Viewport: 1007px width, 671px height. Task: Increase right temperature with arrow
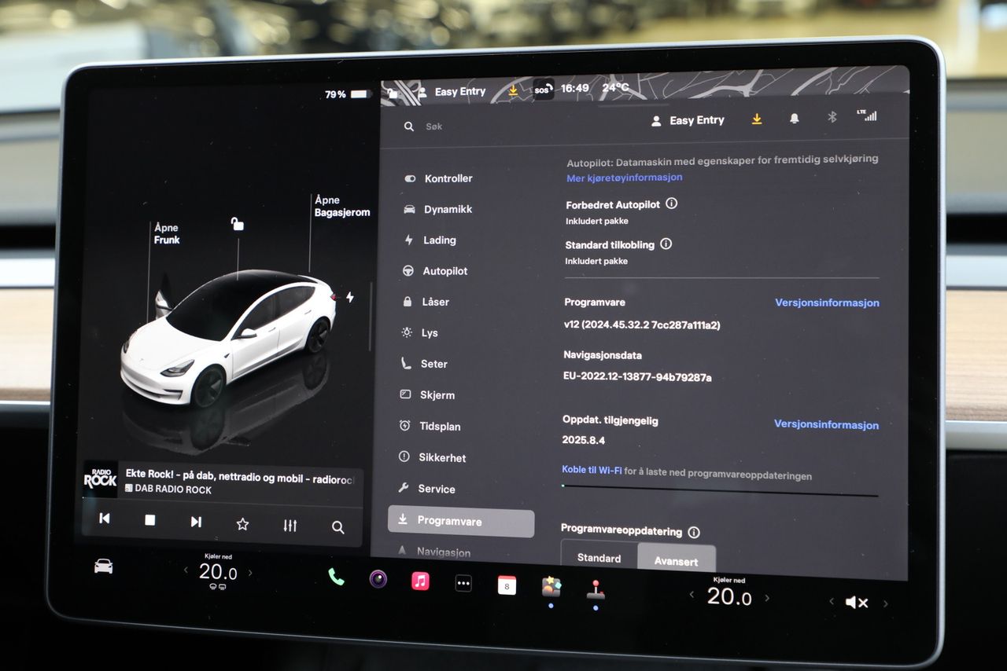point(767,598)
